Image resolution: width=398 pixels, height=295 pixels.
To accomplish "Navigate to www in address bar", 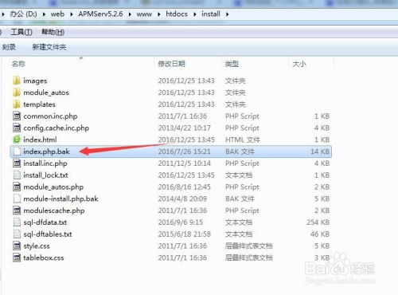I will (x=144, y=14).
